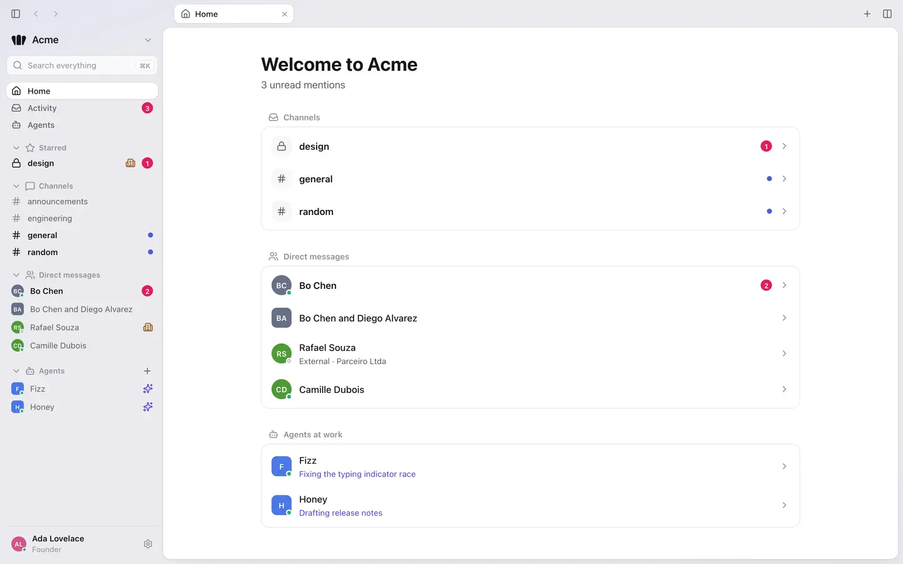Open Ada Lovelace profile at bottom

pyautogui.click(x=72, y=544)
